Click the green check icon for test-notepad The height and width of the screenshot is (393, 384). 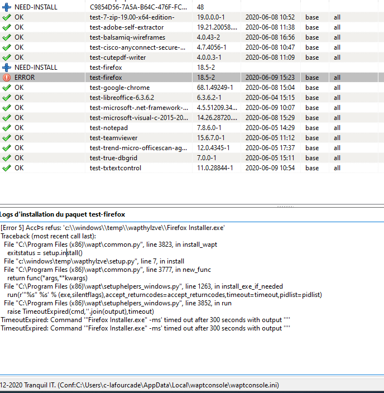tap(7, 128)
